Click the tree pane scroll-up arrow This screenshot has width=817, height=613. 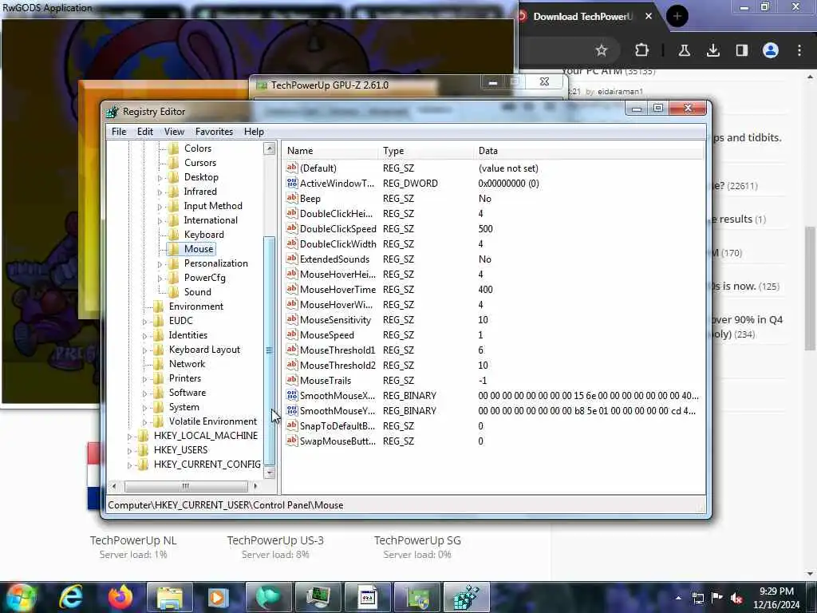click(270, 148)
